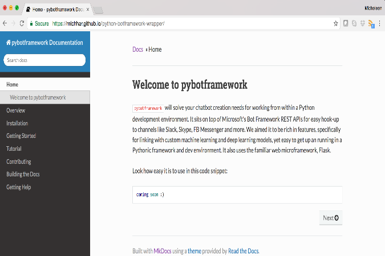Click the address bar URL

click(x=108, y=23)
